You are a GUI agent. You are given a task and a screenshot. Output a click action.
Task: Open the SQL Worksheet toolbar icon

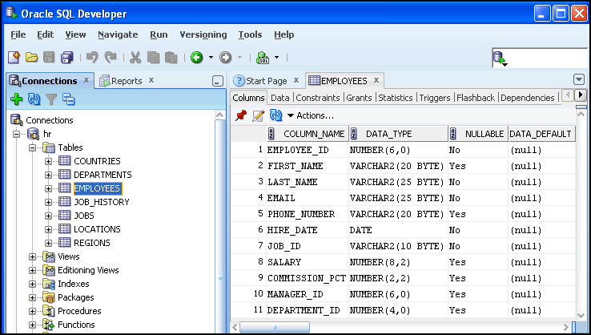pyautogui.click(x=262, y=57)
